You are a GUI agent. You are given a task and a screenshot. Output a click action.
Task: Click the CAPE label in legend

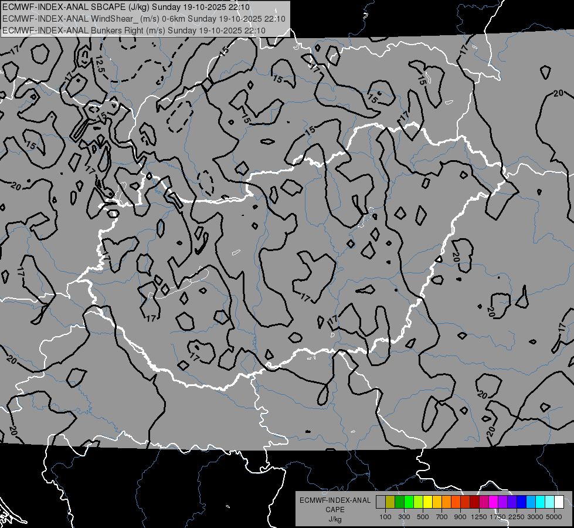pos(335,510)
